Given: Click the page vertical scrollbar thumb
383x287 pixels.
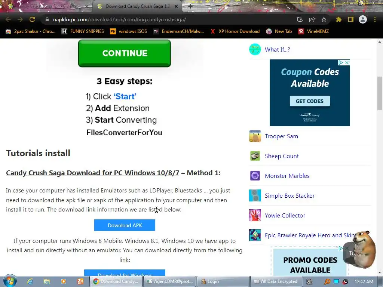Looking at the screenshot, I should click(x=380, y=93).
